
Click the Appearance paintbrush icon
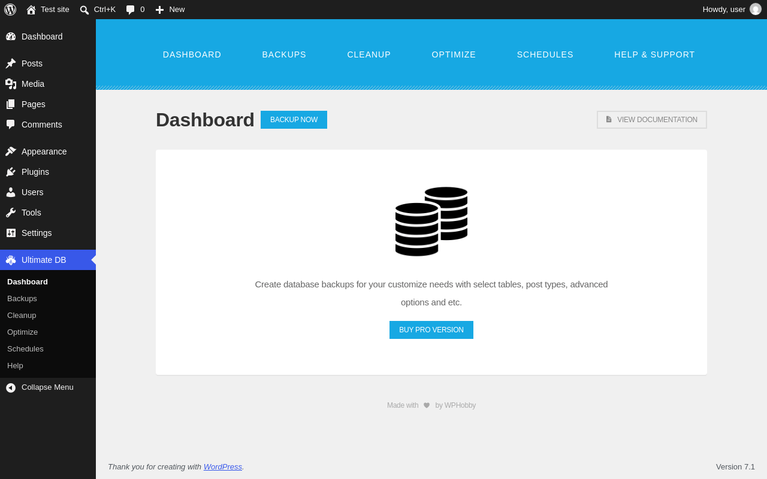[11, 151]
